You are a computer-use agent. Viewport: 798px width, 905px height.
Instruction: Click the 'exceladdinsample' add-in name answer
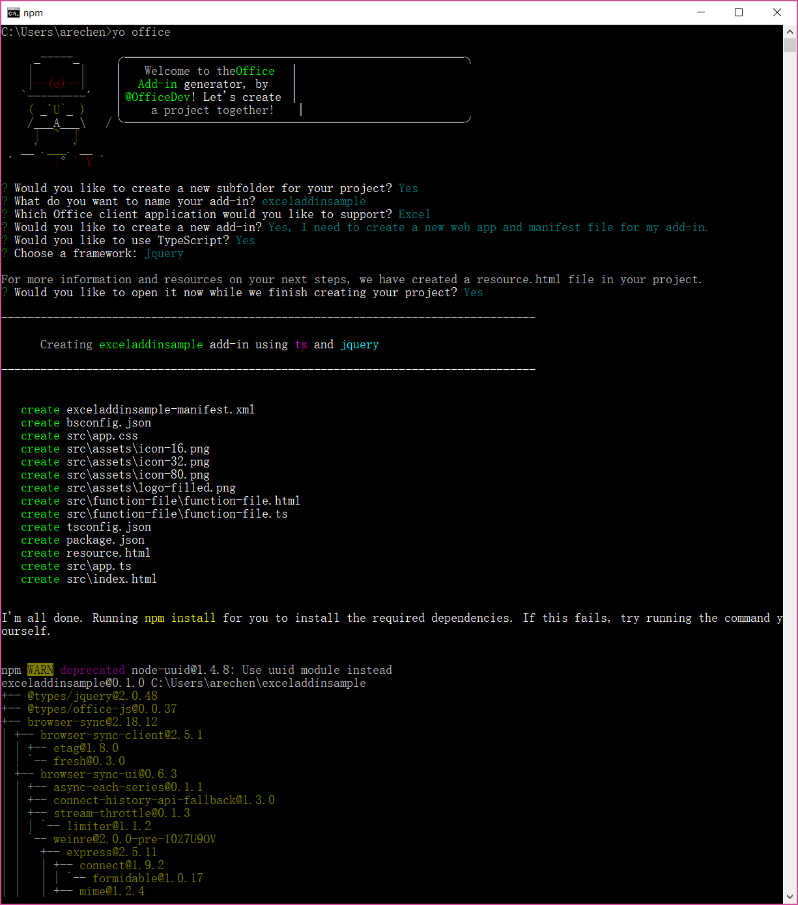tap(313, 201)
